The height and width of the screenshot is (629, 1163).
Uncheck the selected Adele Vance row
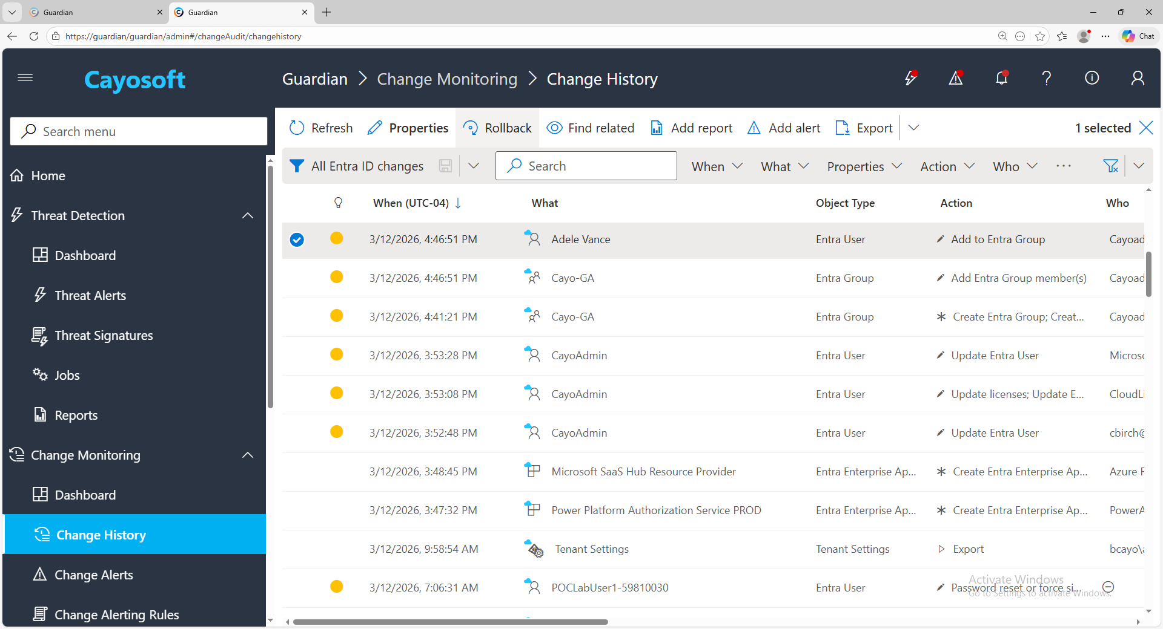[297, 240]
